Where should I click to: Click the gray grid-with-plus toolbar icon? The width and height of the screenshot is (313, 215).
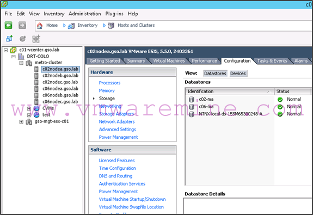36,39
